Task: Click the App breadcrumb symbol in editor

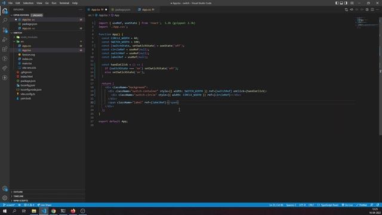Action: 115,15
